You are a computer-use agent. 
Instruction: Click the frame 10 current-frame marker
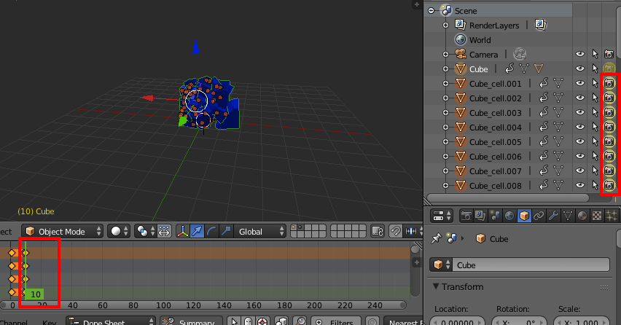pos(35,294)
